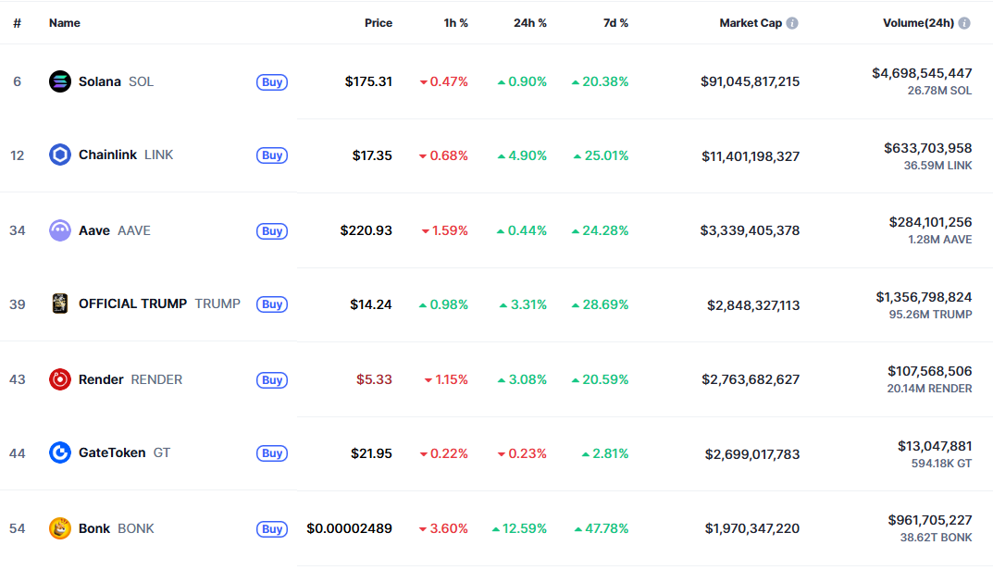Sort by the Name column header
Viewport: 993px width, 570px height.
click(x=65, y=23)
